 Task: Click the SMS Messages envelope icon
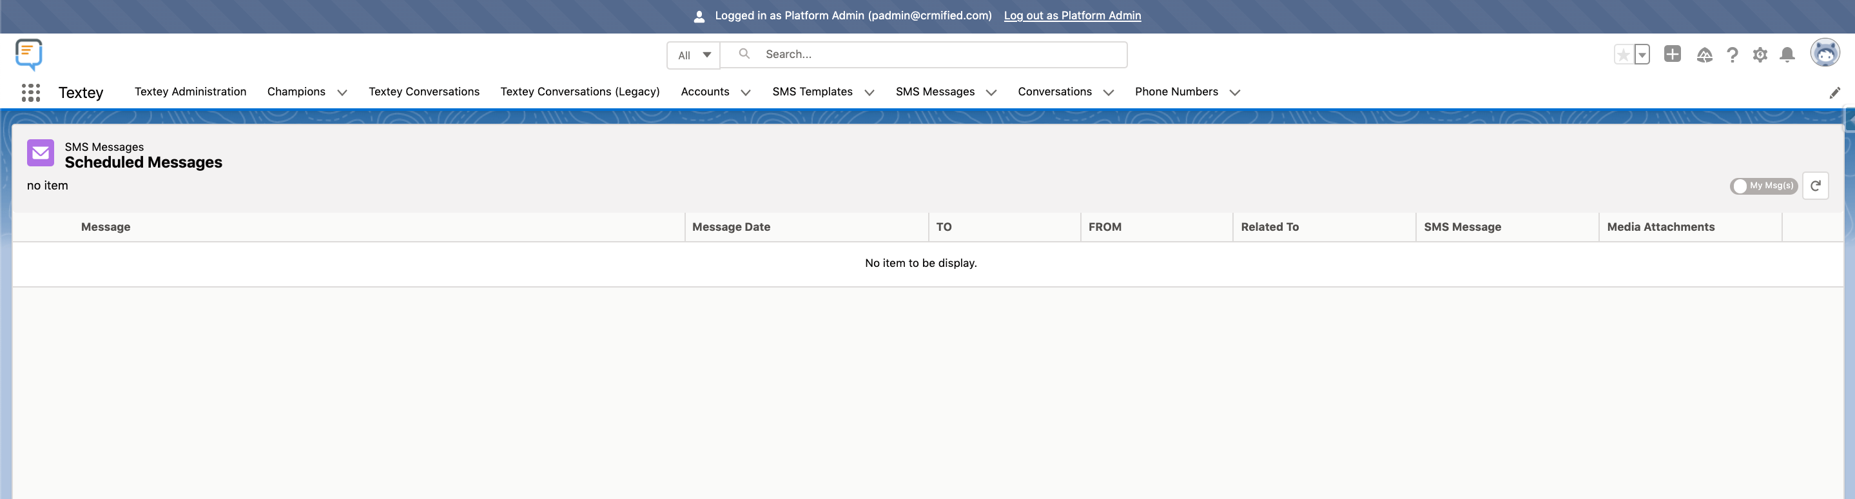tap(41, 153)
